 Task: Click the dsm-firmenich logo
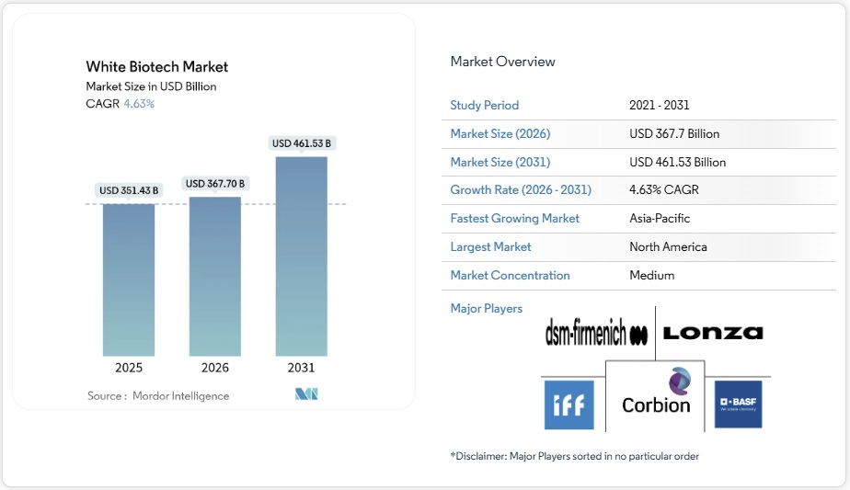596,334
